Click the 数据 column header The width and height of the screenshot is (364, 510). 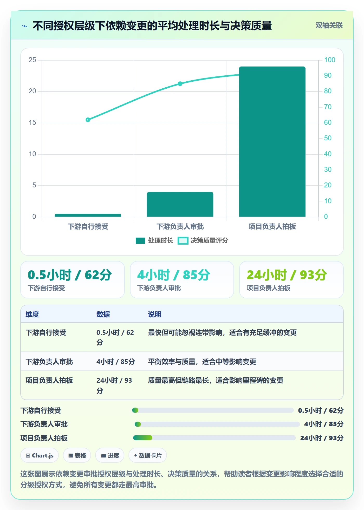coord(103,314)
